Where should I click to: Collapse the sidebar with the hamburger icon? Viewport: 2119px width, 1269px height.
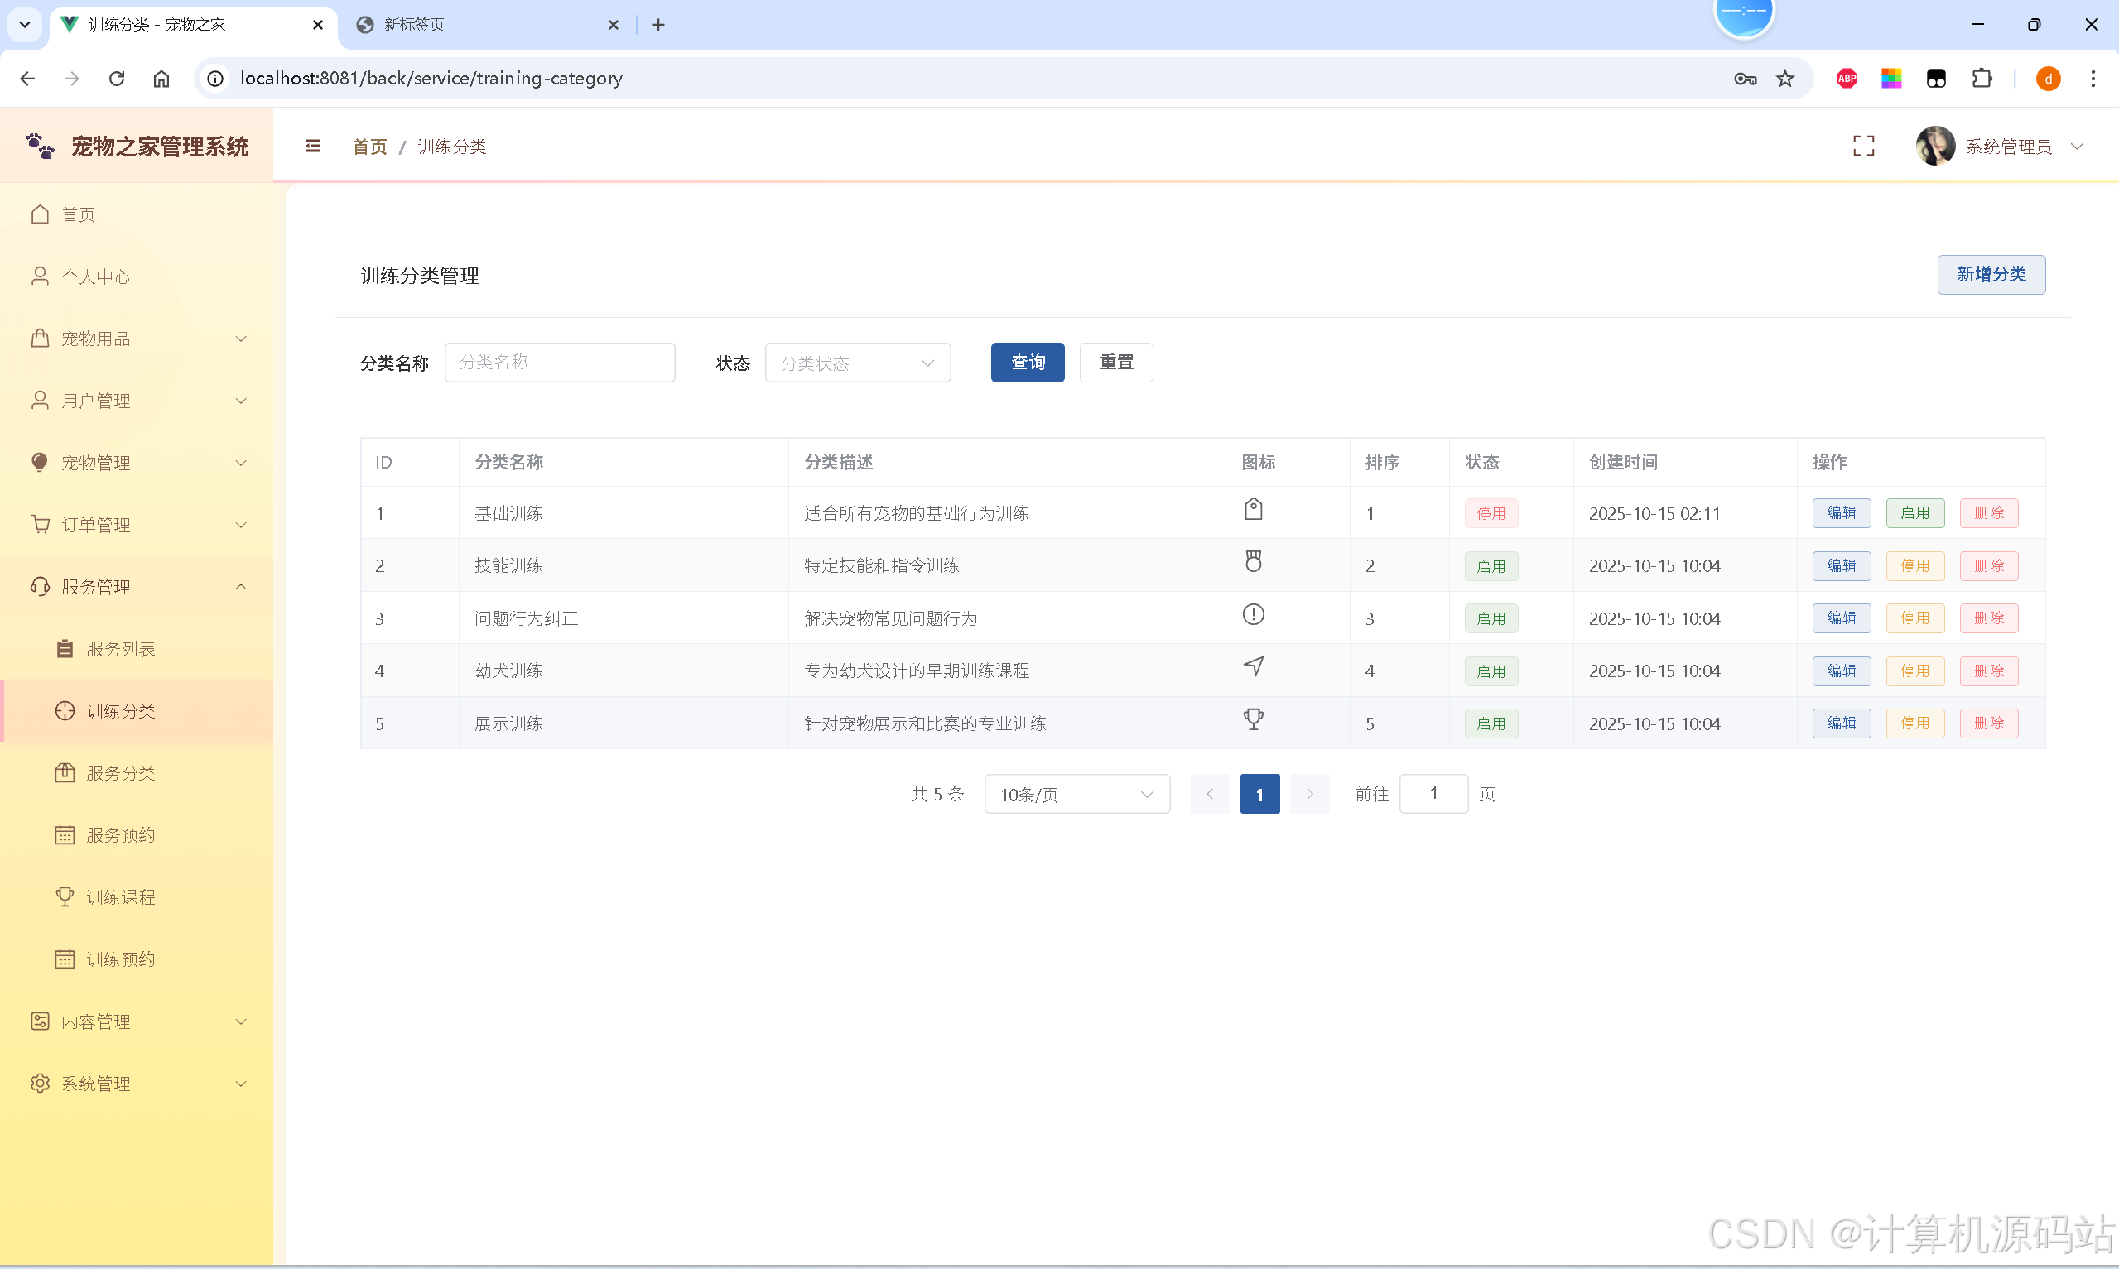(x=313, y=147)
